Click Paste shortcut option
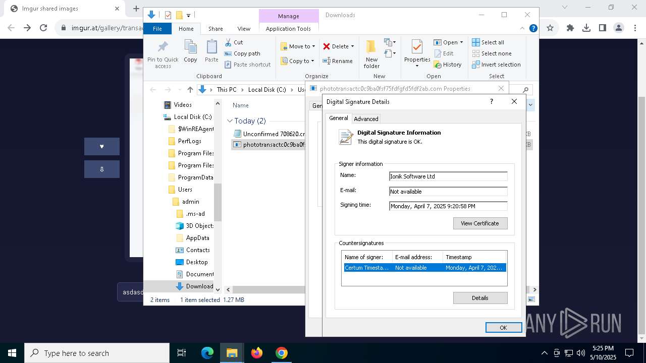646x363 pixels. tap(247, 65)
